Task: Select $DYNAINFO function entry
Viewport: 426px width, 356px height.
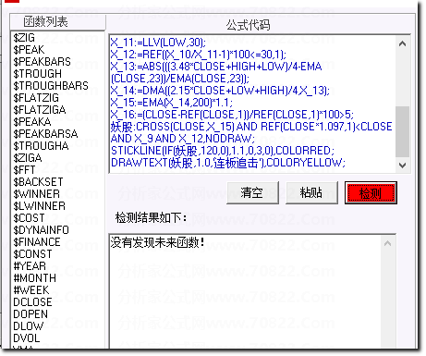Action: (x=41, y=230)
